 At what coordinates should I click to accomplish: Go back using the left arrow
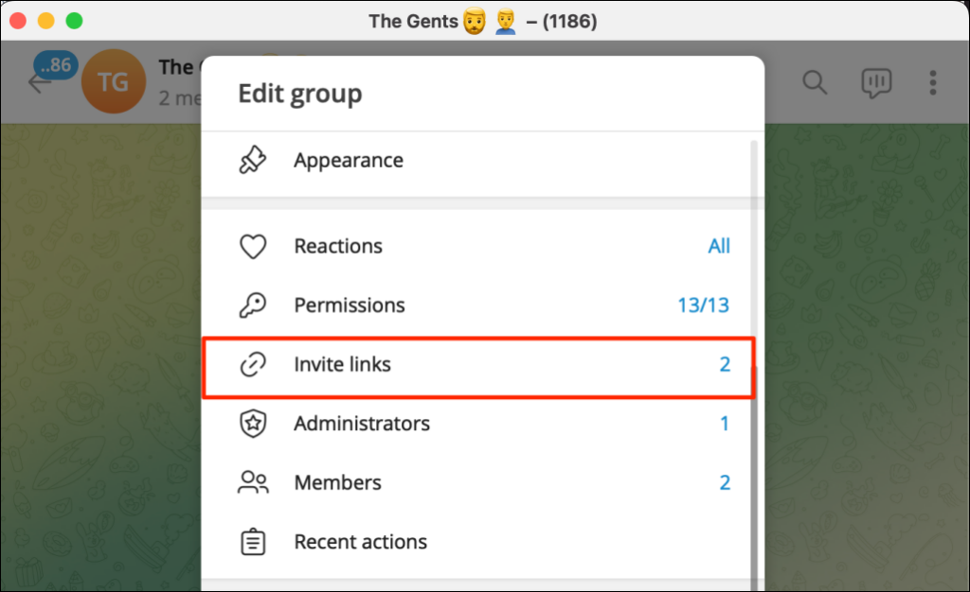point(40,83)
